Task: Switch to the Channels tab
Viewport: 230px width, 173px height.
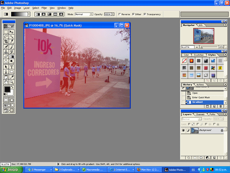Action: pyautogui.click(x=200, y=114)
